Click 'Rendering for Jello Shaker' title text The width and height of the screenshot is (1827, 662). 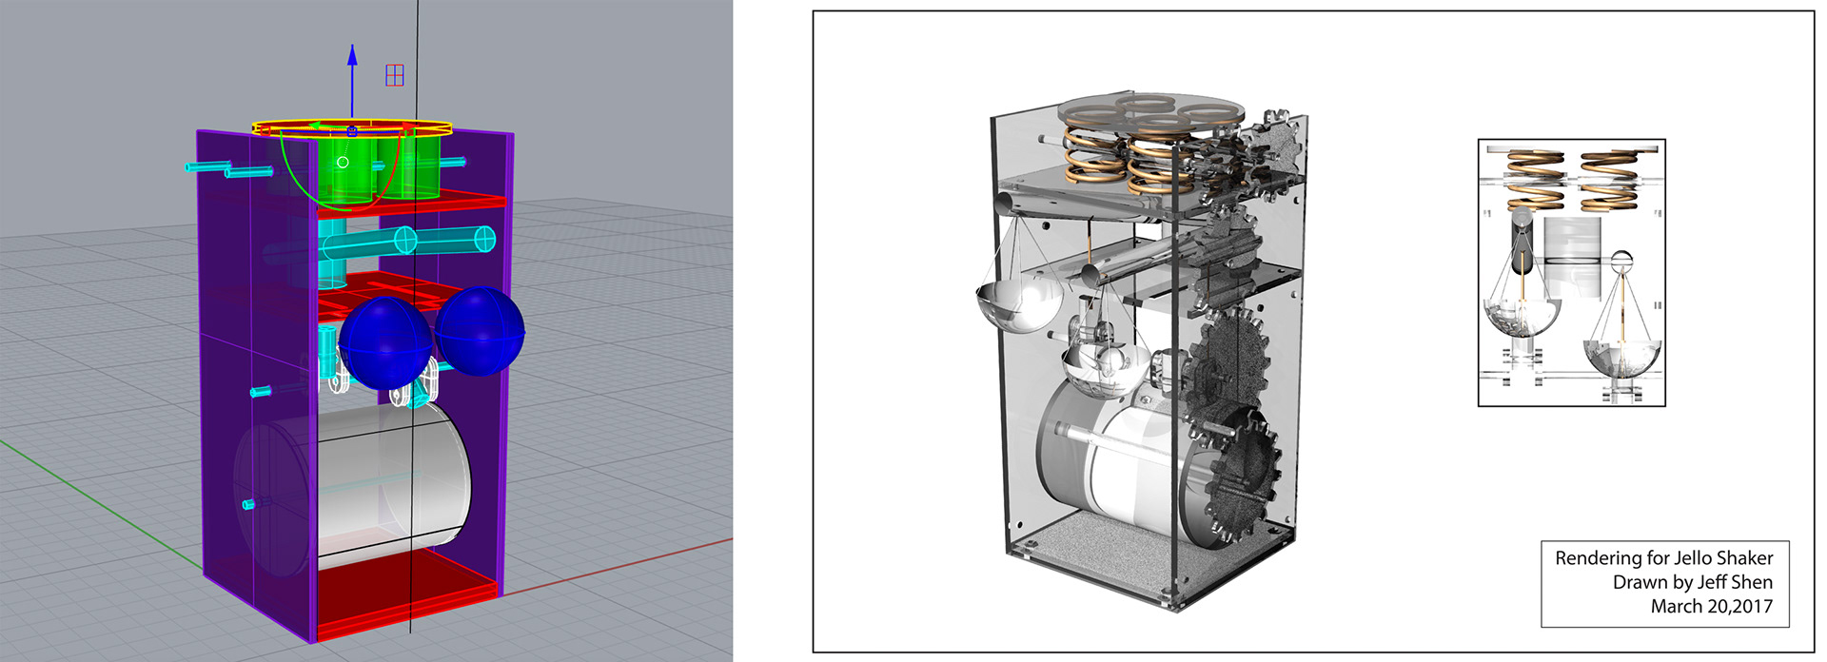1664,558
